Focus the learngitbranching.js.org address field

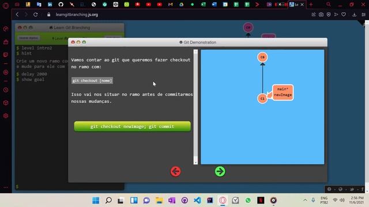[x=77, y=14]
